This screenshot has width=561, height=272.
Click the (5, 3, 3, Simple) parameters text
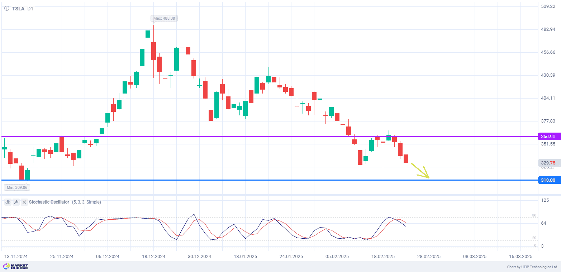pyautogui.click(x=86, y=202)
